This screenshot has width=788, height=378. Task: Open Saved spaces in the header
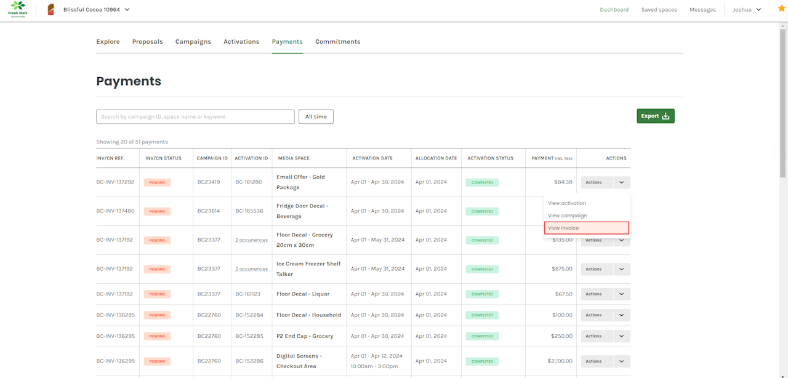point(659,10)
